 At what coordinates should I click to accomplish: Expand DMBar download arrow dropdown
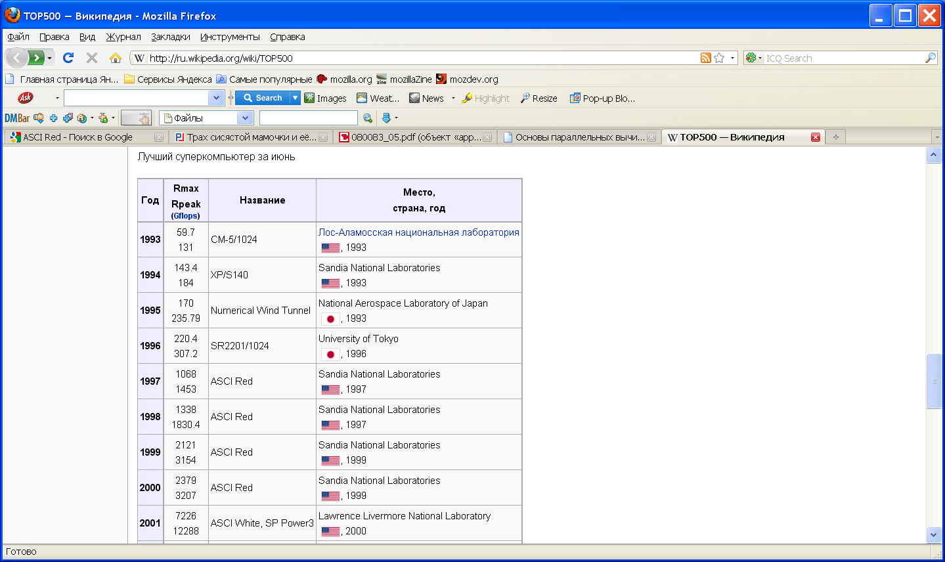(396, 118)
